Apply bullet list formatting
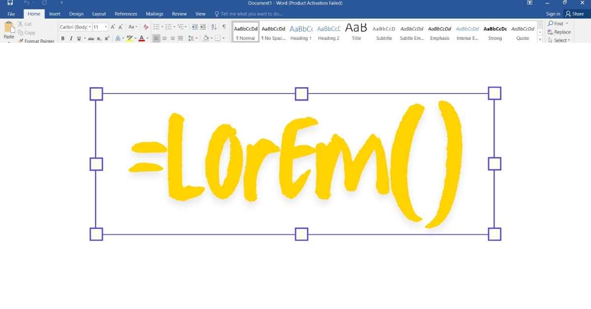Image resolution: width=591 pixels, height=309 pixels. coord(156,27)
